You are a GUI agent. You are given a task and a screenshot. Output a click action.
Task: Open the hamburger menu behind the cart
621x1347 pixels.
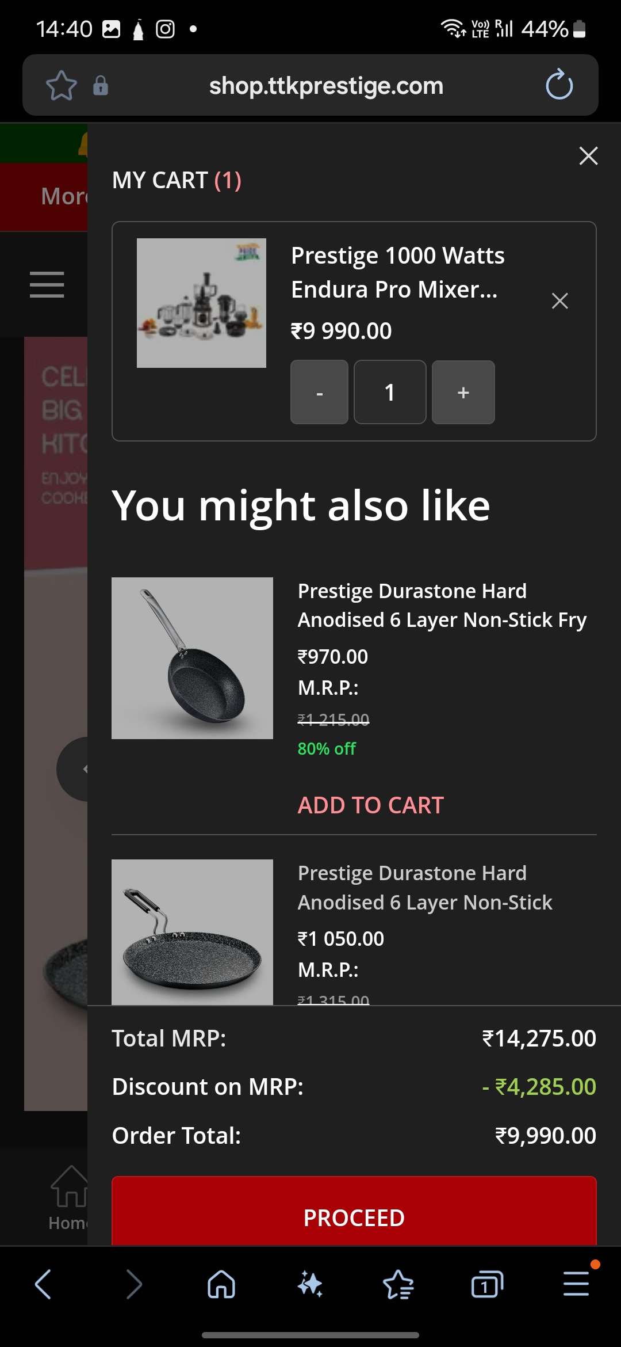tap(47, 284)
